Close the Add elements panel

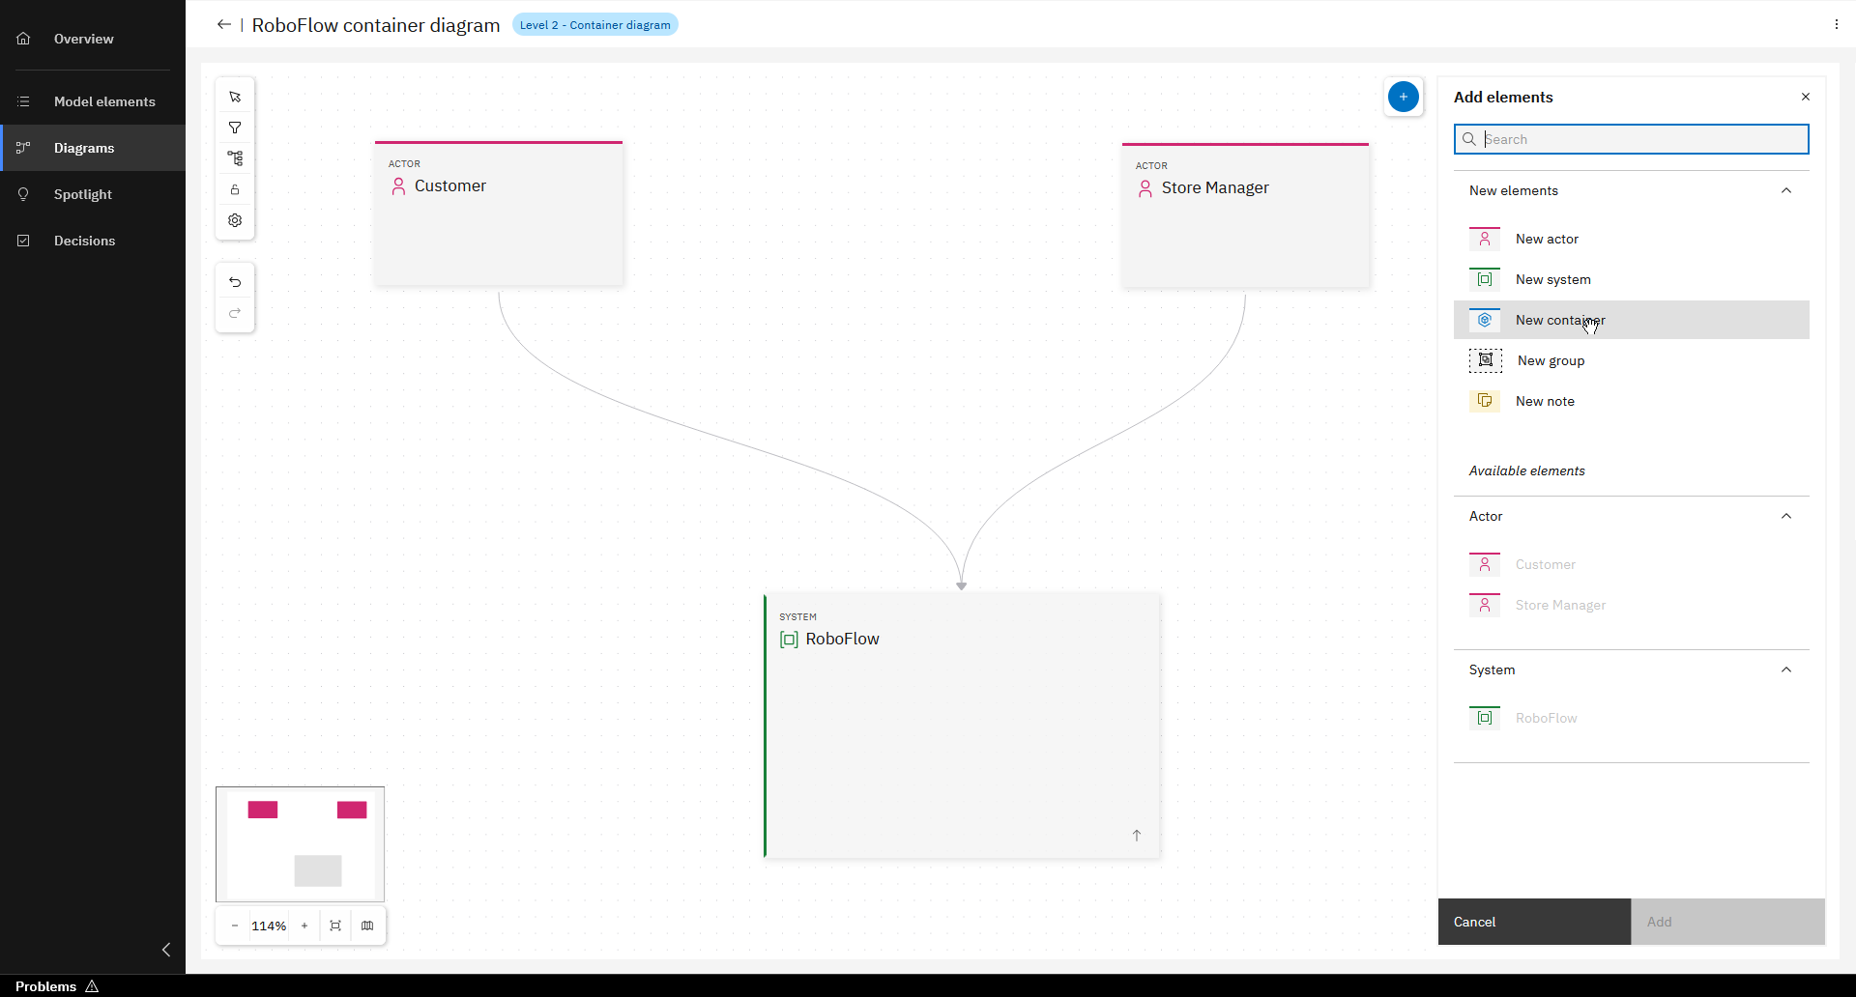[1804, 97]
